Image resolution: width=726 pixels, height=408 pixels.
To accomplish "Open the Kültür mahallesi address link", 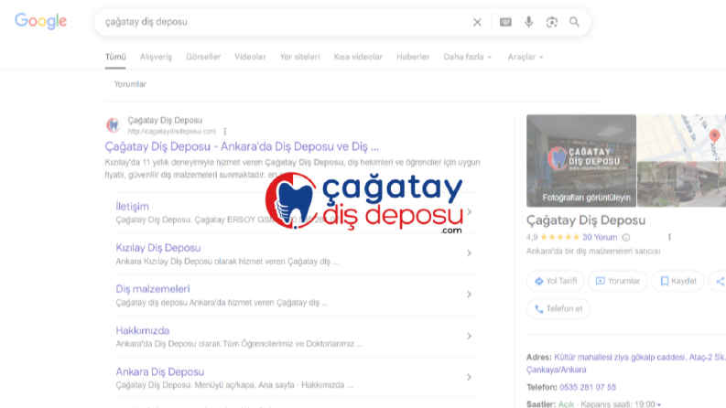I will tap(626, 363).
